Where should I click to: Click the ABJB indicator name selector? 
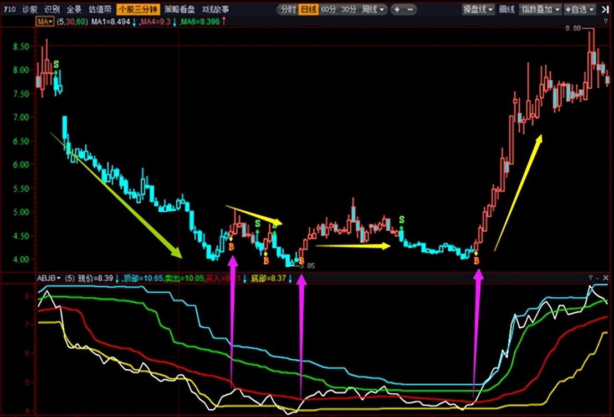click(x=48, y=277)
